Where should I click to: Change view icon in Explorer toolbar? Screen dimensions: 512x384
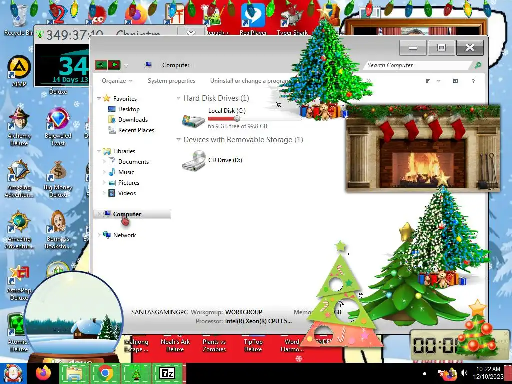[428, 81]
